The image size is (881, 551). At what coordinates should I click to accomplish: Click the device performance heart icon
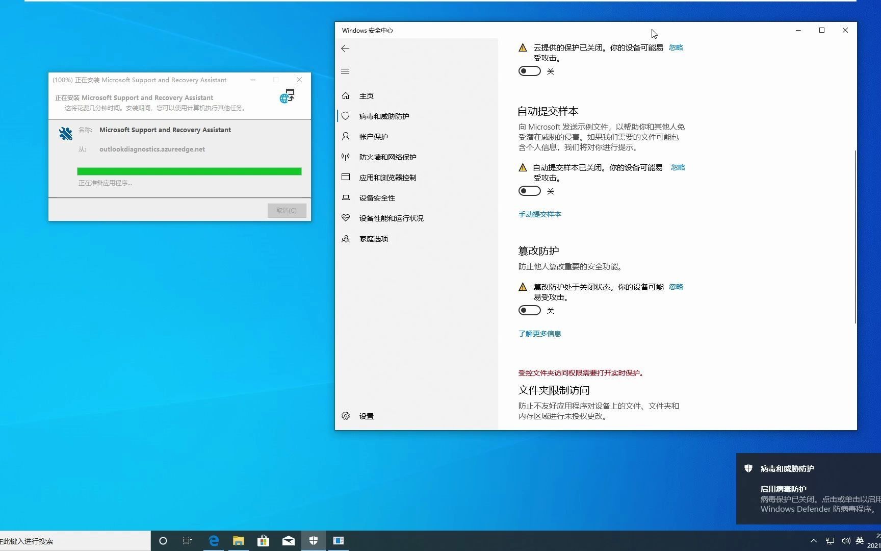click(x=346, y=218)
